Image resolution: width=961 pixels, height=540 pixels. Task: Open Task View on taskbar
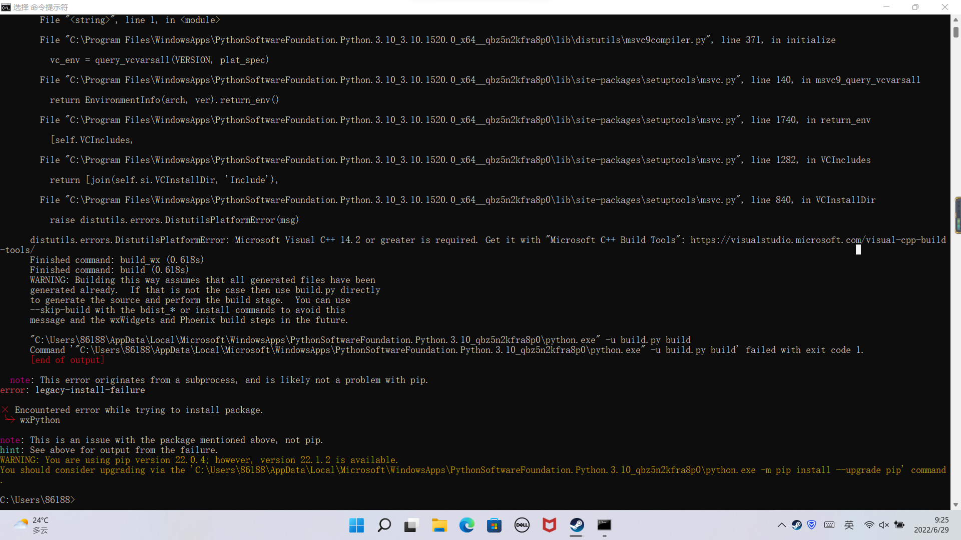click(x=411, y=525)
